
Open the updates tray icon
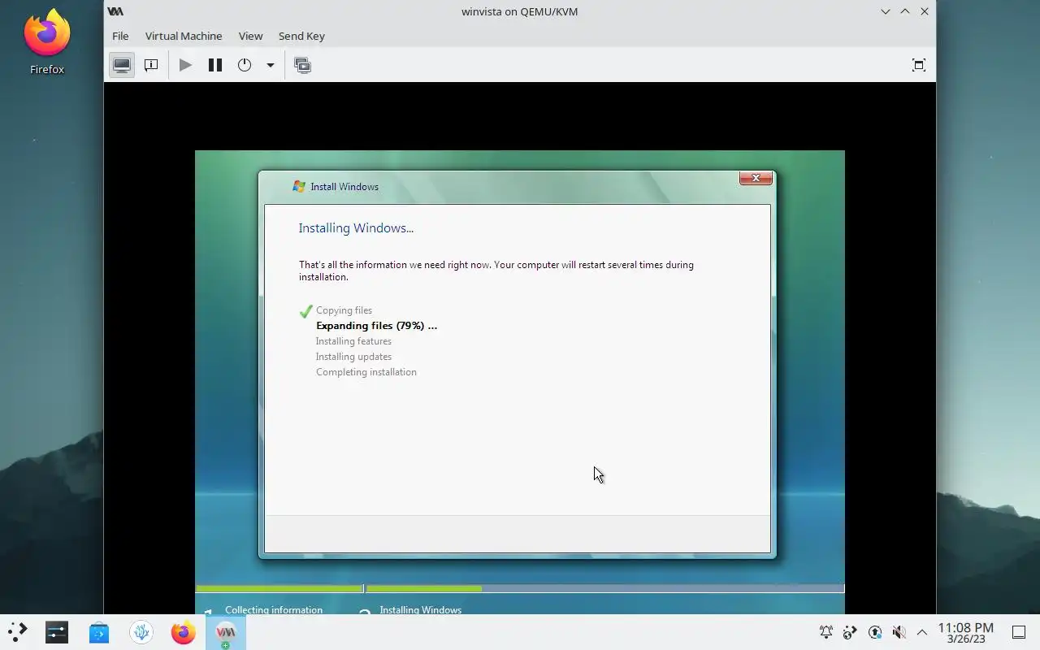pos(875,632)
